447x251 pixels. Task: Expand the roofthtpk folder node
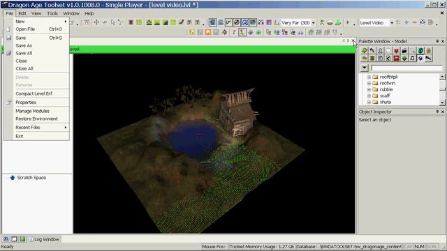coord(369,77)
